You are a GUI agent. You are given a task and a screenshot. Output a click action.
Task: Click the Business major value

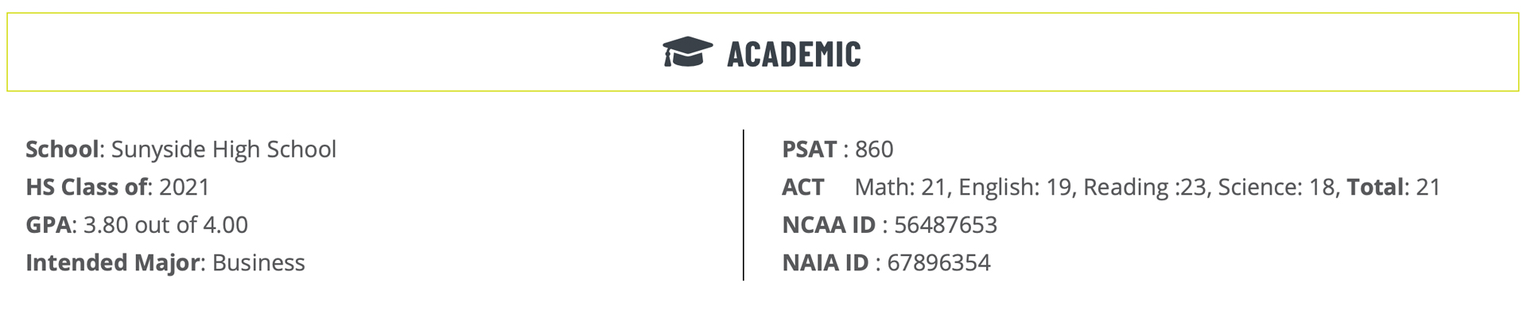[258, 262]
